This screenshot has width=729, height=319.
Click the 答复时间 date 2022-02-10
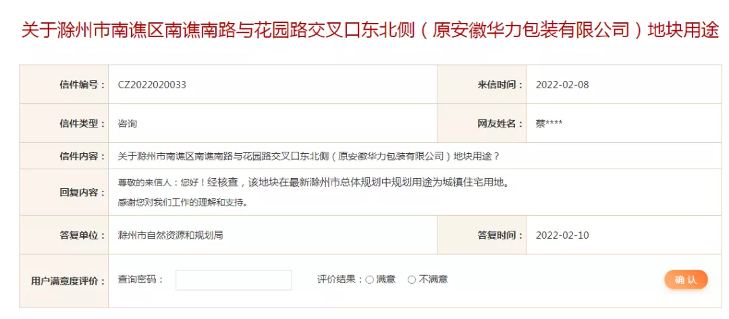[562, 235]
